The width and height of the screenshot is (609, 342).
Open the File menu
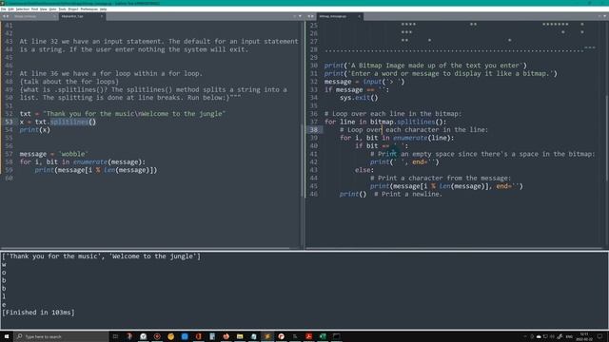[x=4, y=9]
